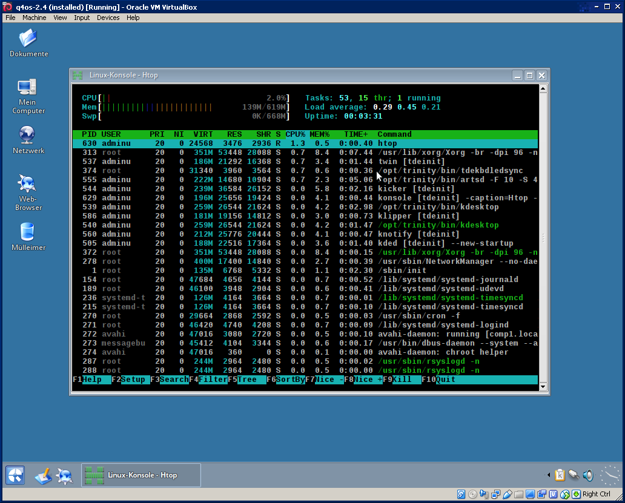Select Linux-Konsole - Htop taskbar entry

pos(141,475)
